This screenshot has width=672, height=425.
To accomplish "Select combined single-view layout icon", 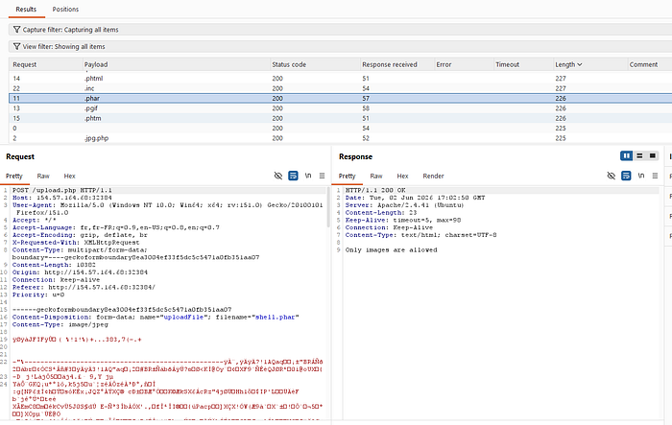I will point(652,155).
